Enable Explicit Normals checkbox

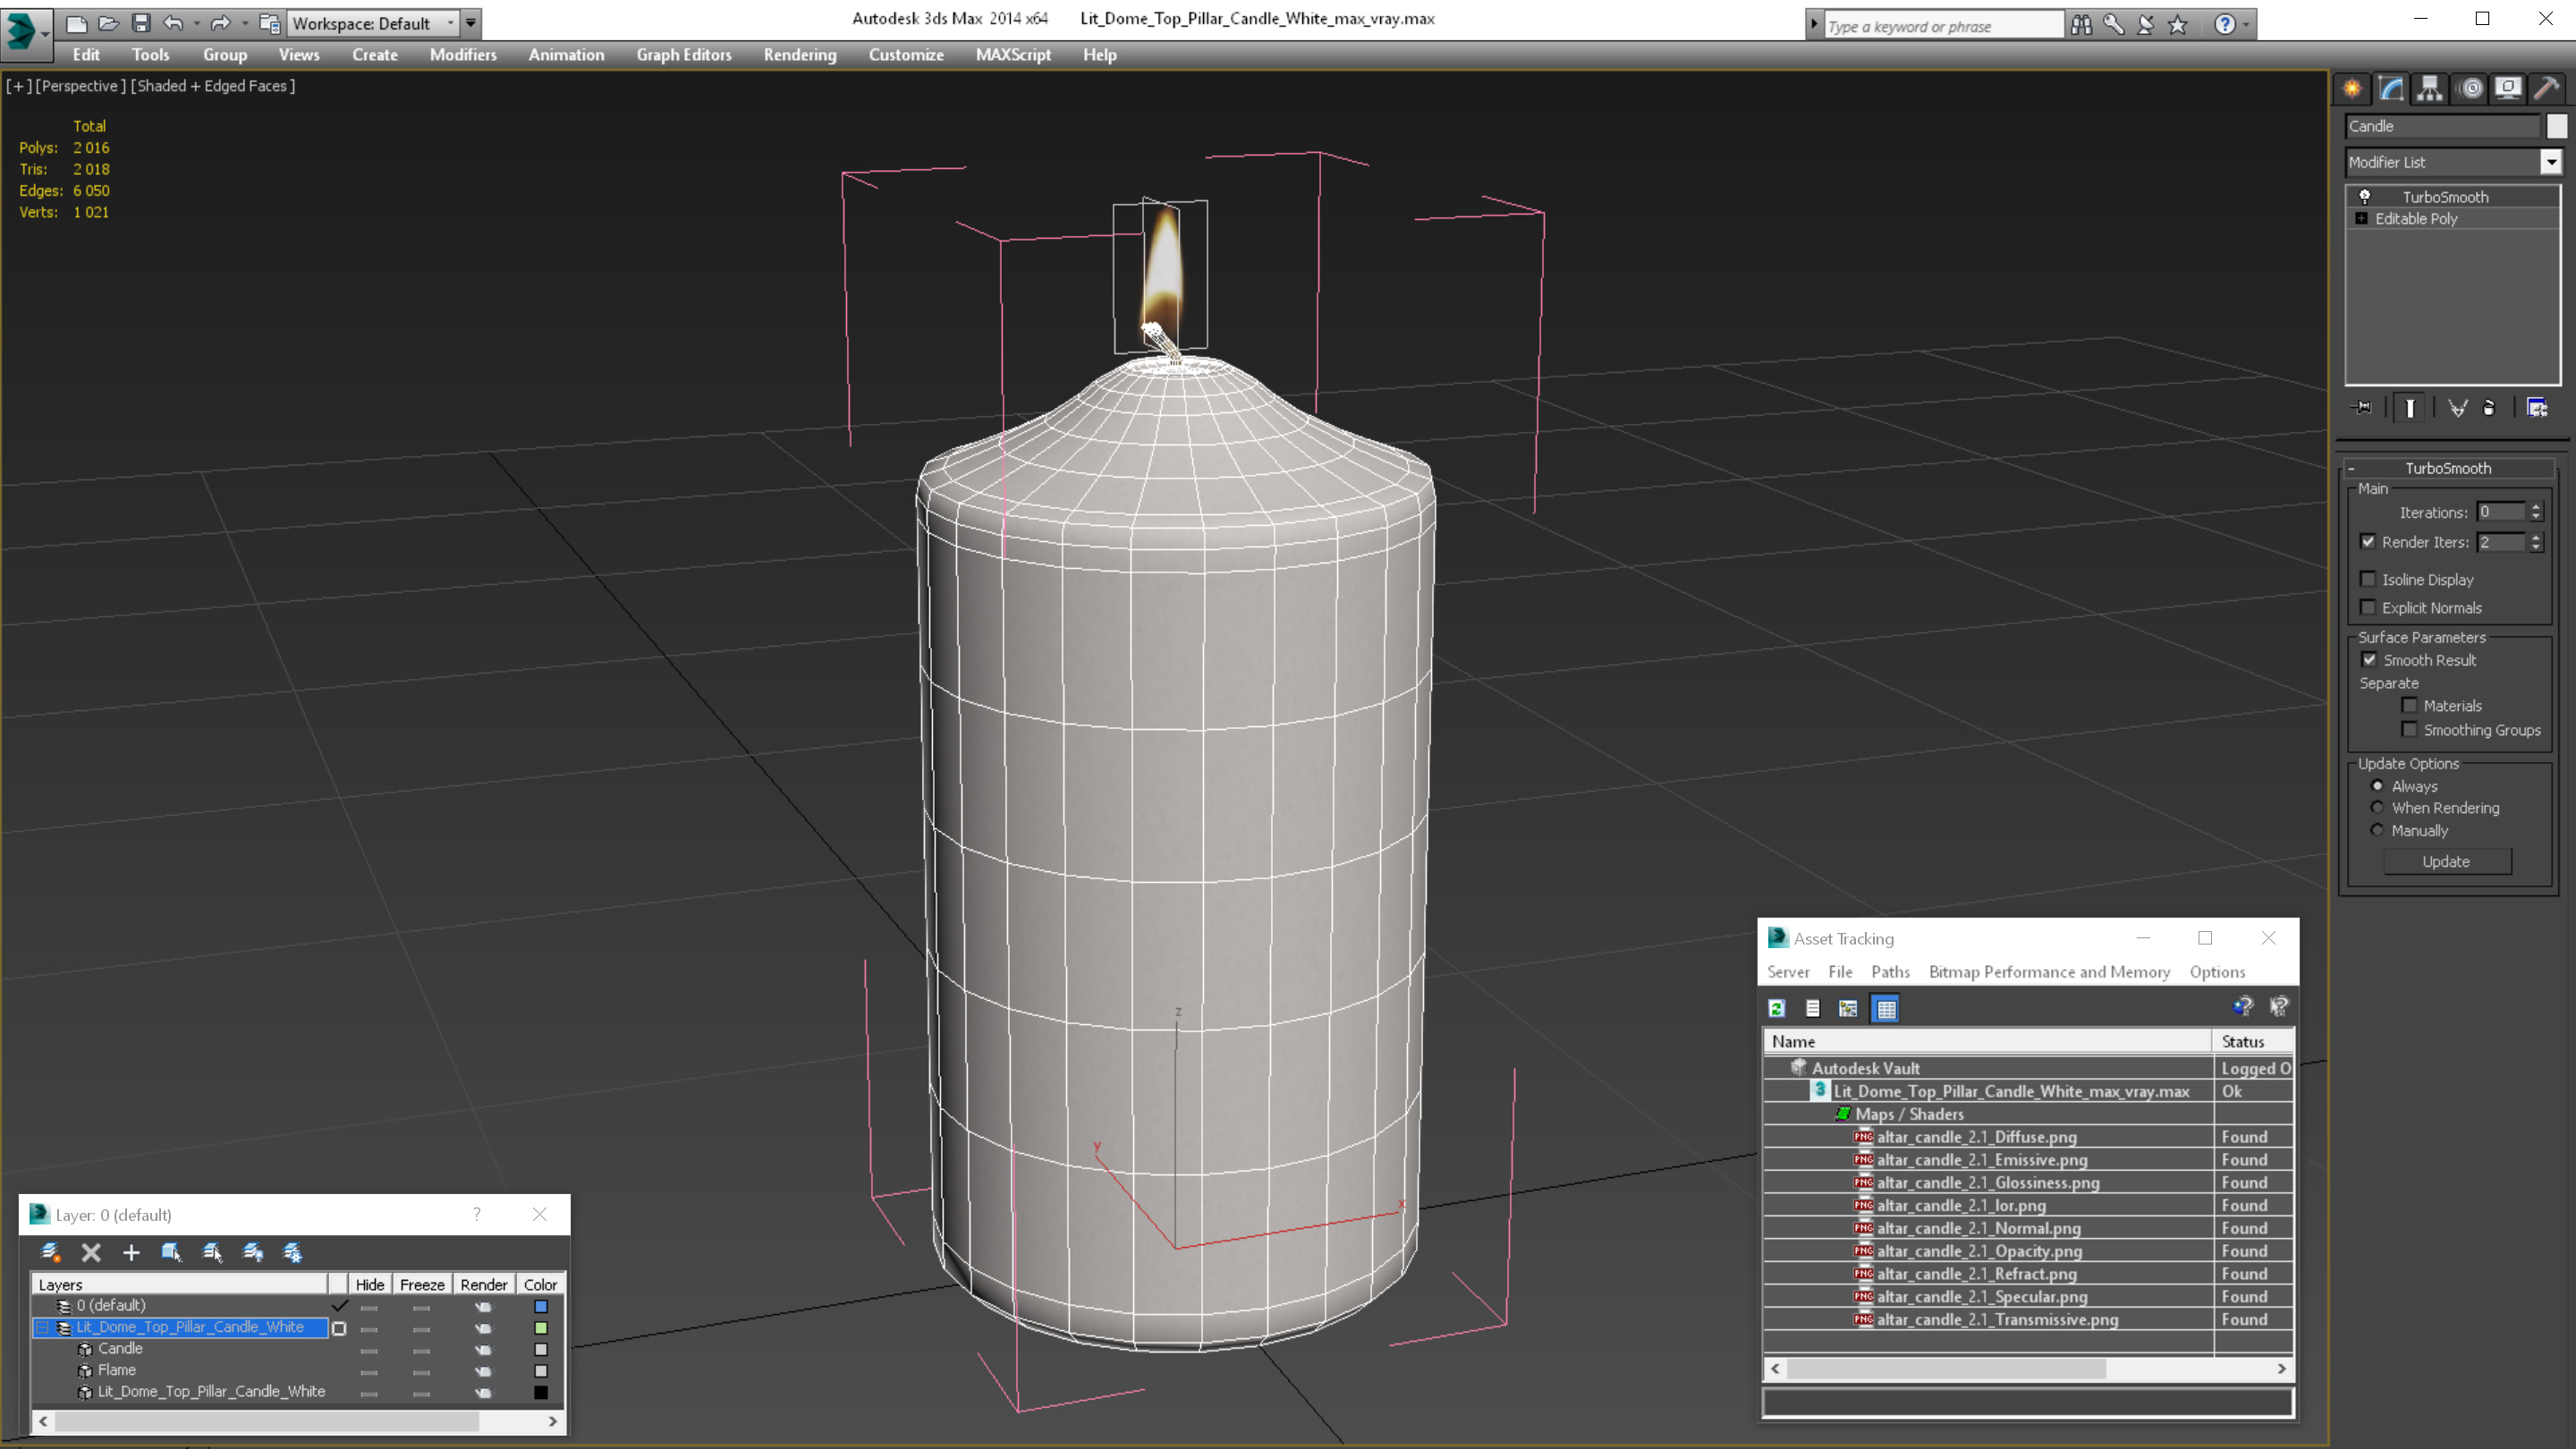click(x=2368, y=607)
